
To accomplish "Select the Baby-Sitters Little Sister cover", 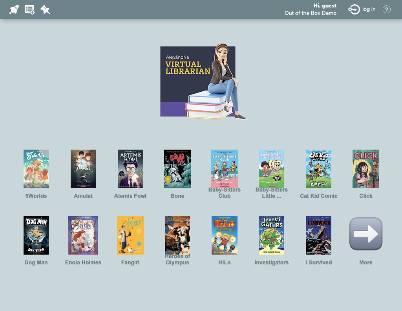I will (272, 169).
